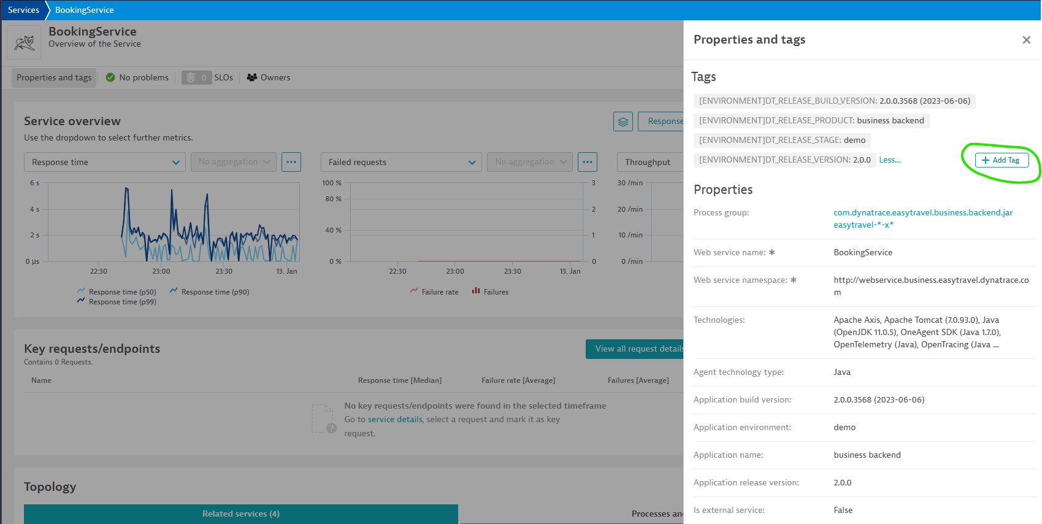
Task: Click the Response time (p50) legend icon
Action: [81, 290]
